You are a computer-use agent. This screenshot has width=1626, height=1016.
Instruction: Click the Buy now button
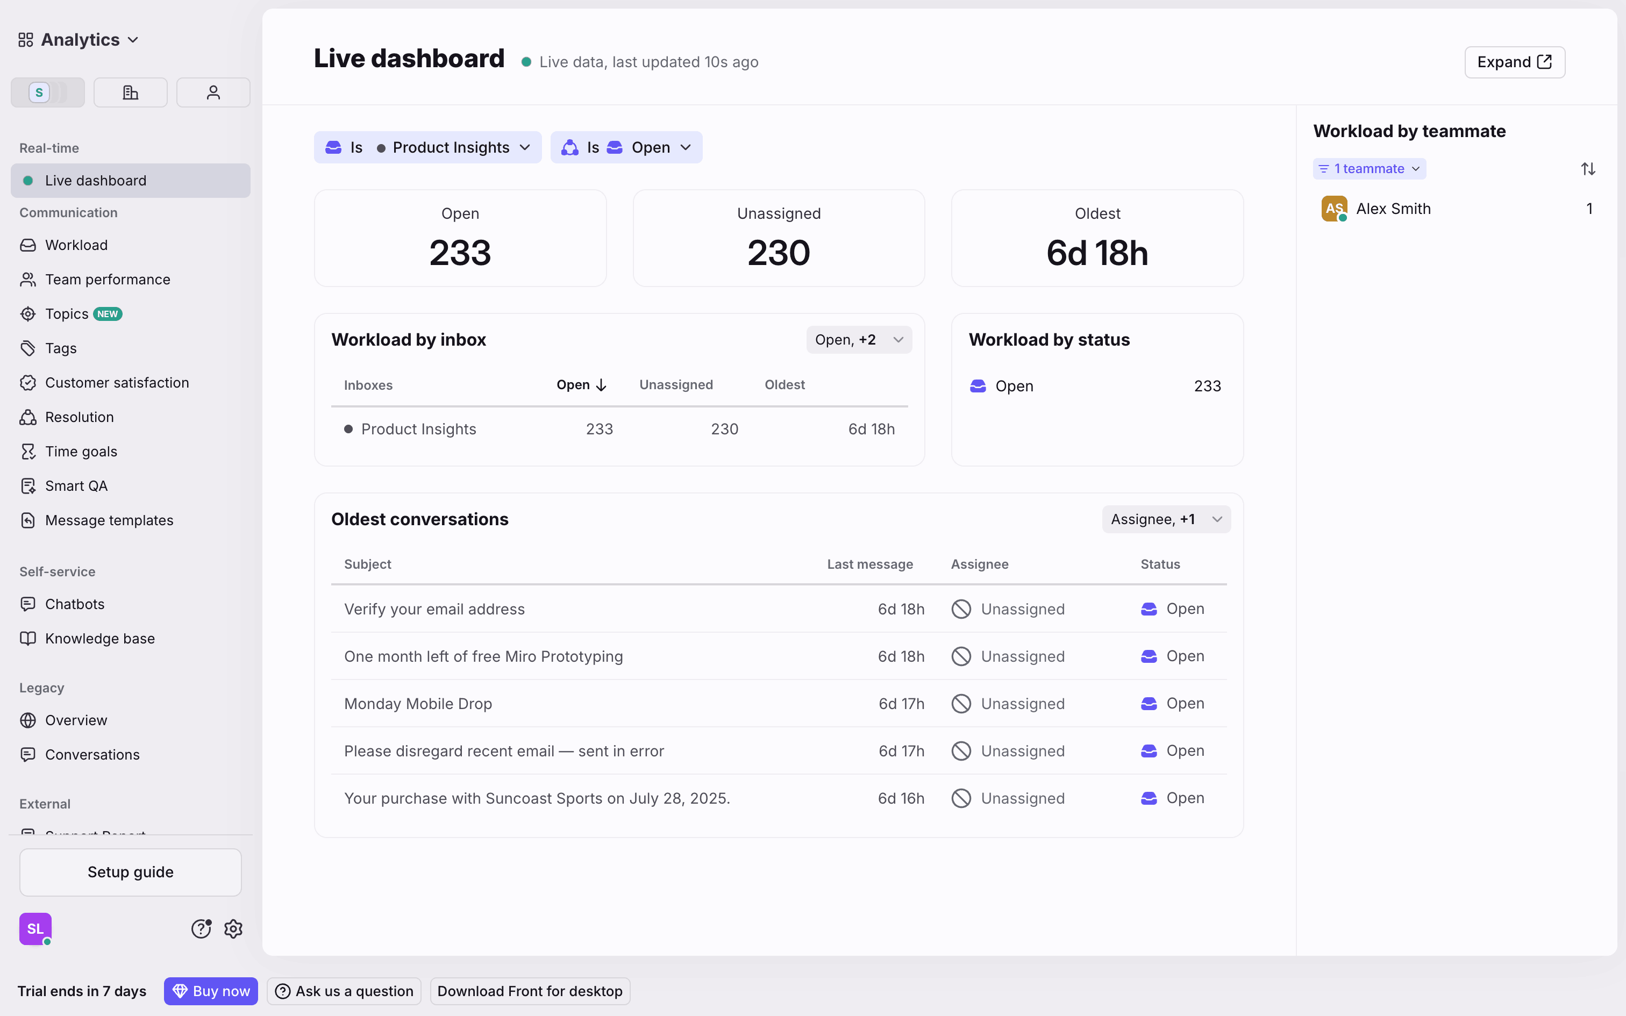tap(210, 990)
